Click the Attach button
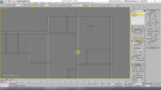 (x=149, y=23)
